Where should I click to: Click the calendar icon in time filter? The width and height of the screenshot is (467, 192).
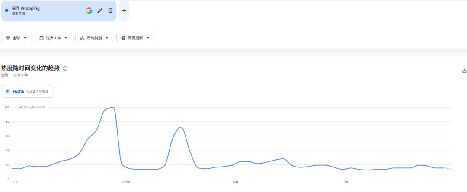pyautogui.click(x=42, y=38)
